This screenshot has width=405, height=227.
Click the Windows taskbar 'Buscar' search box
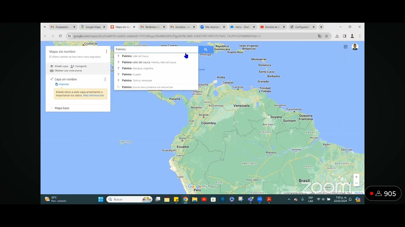(x=129, y=199)
